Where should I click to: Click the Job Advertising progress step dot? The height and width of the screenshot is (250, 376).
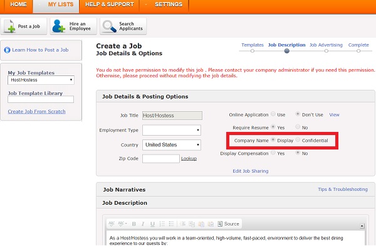click(326, 51)
